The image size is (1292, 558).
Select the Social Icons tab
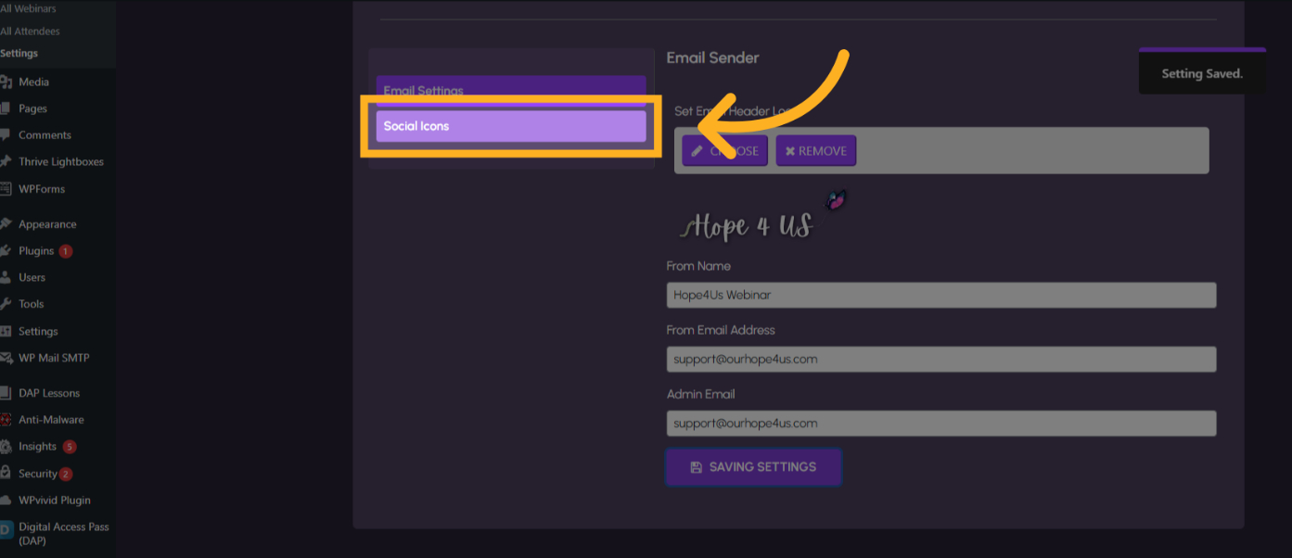coord(510,126)
